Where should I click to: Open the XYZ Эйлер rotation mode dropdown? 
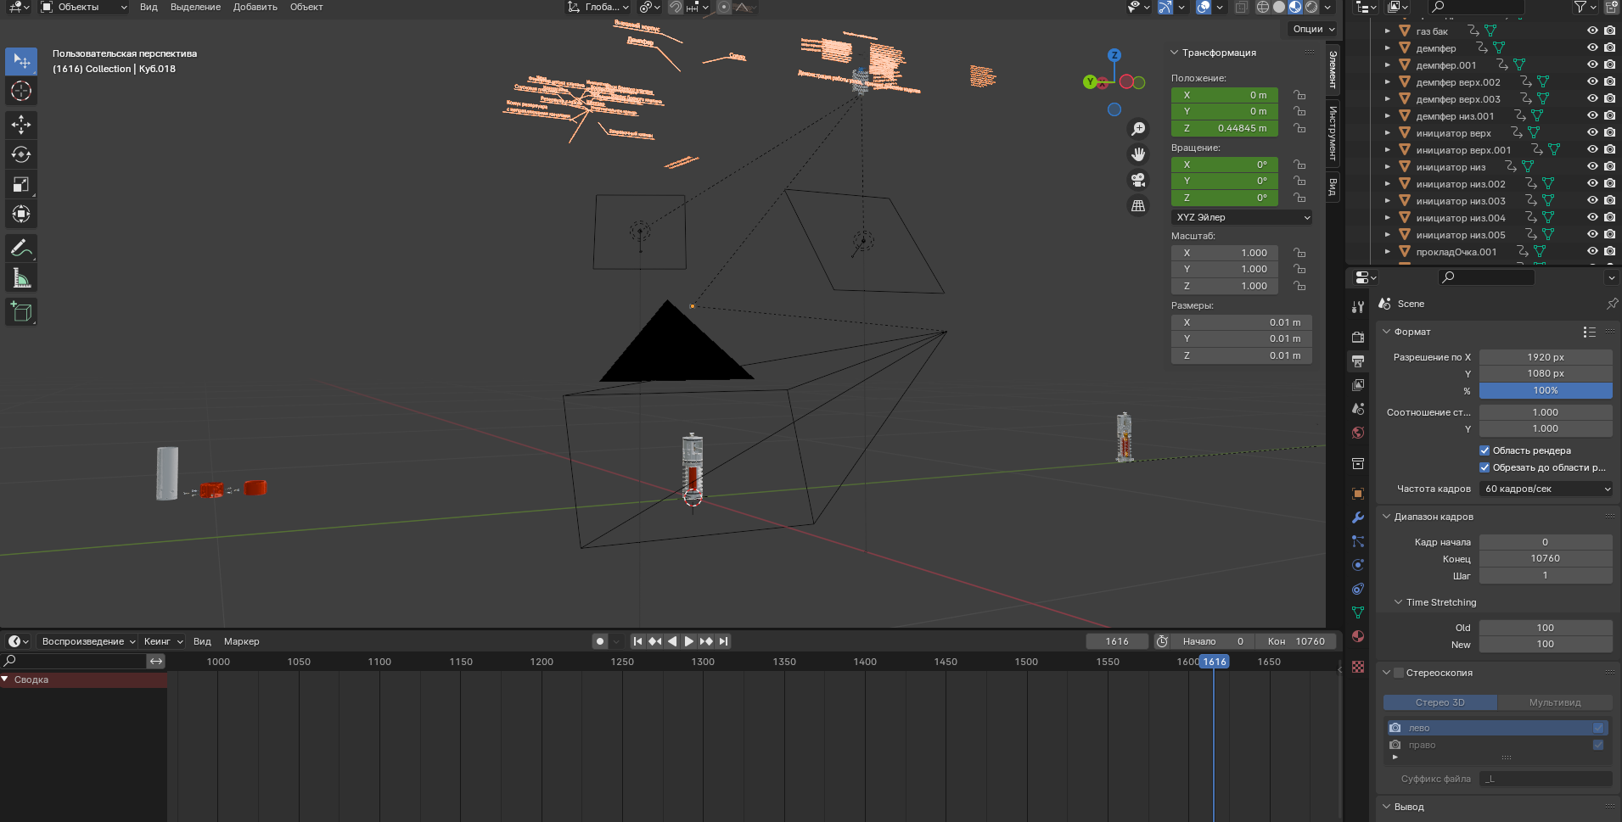coord(1242,217)
